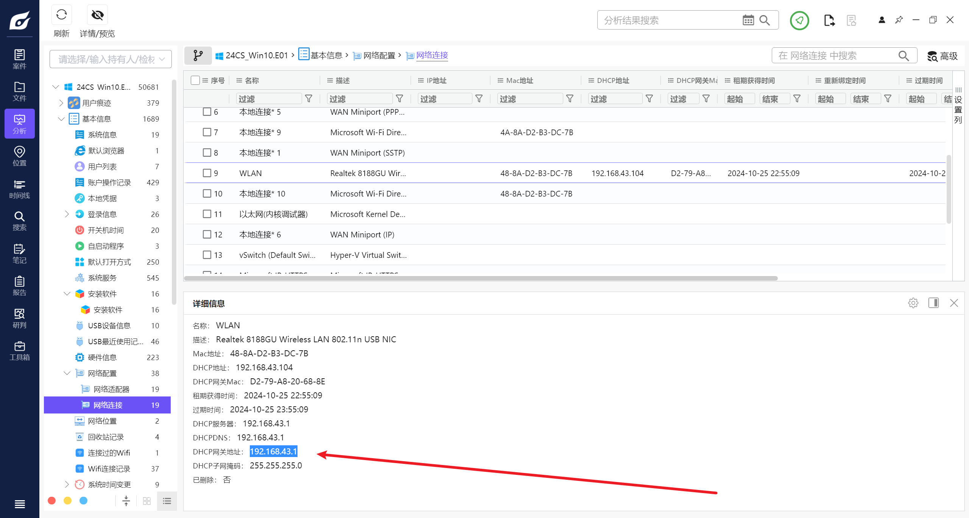
Task: Select Wifi连接记录 in the tree
Action: tap(109, 469)
